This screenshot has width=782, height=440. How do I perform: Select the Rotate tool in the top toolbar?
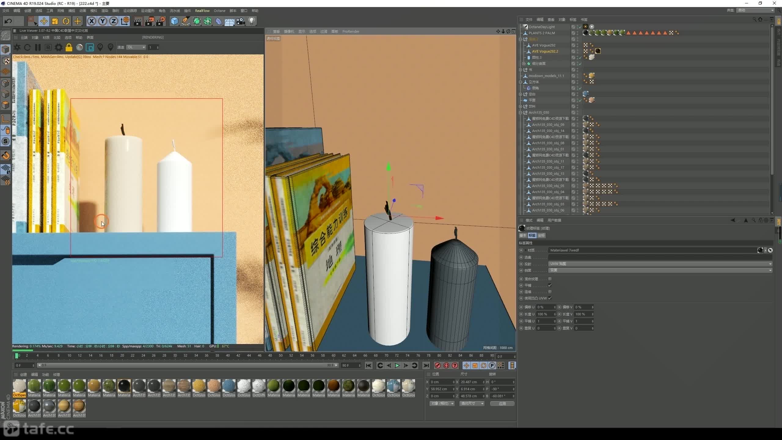pos(66,21)
